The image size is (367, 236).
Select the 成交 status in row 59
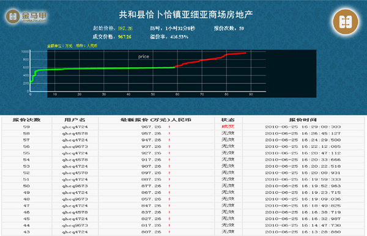(x=228, y=127)
